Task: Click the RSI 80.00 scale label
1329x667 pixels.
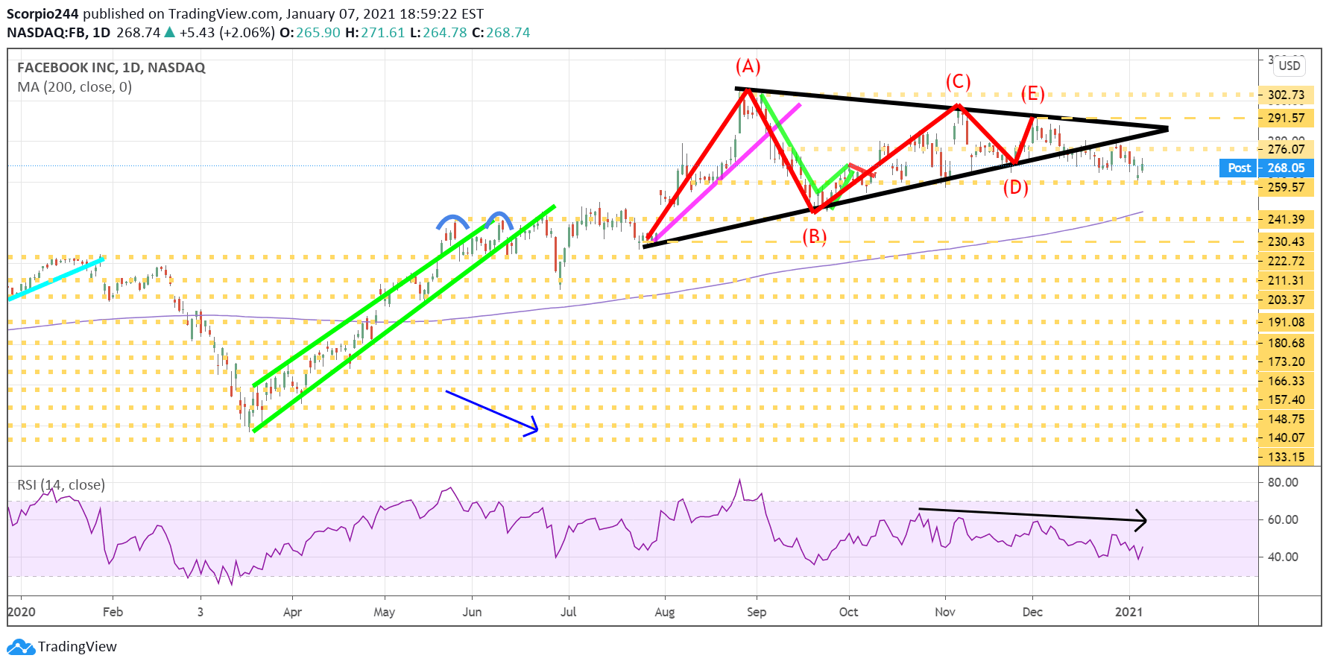Action: click(x=1283, y=482)
